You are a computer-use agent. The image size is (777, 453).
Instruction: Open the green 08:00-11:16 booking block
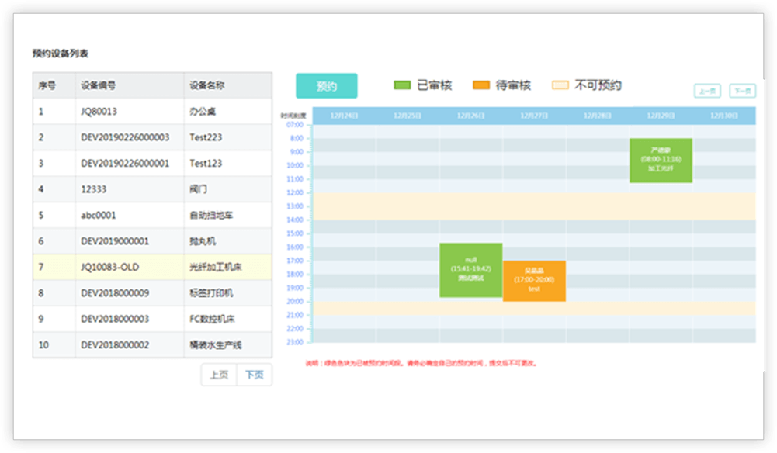point(661,161)
